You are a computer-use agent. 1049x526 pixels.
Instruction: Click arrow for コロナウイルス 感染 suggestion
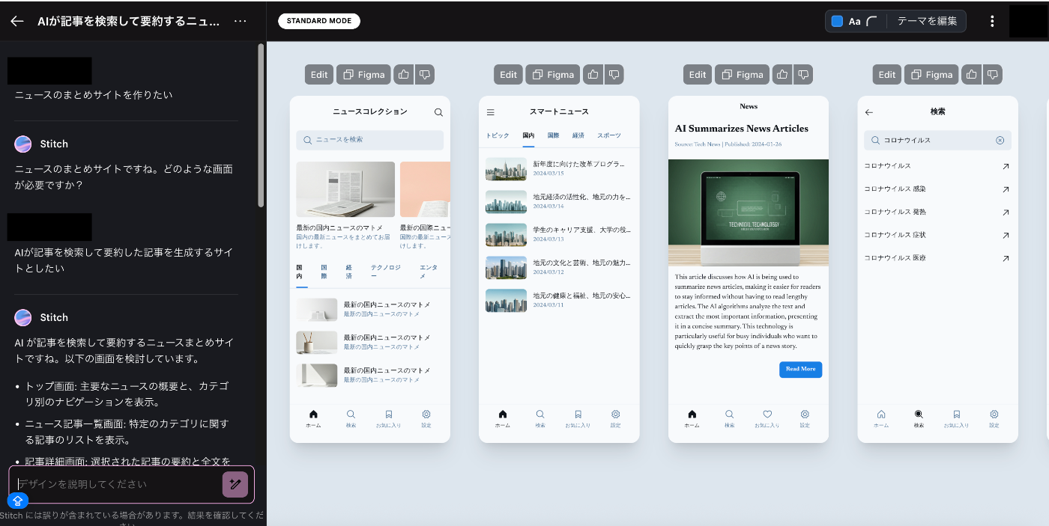click(1006, 189)
